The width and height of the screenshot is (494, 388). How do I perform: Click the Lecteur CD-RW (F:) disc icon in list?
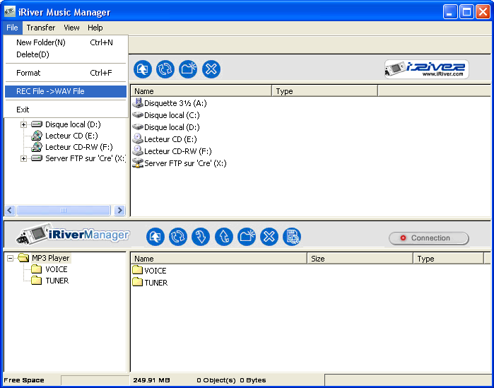138,151
